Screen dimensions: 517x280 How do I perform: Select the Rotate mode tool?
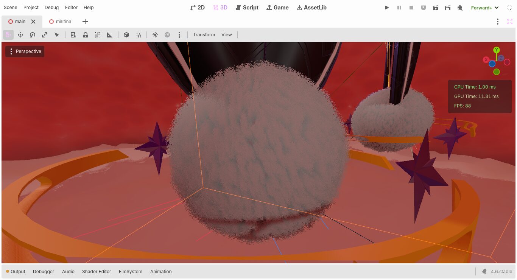point(33,35)
